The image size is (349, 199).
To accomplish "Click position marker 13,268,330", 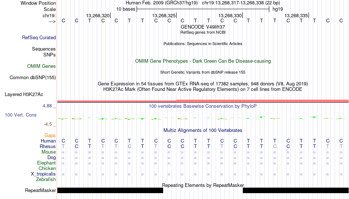I will (x=230, y=15).
